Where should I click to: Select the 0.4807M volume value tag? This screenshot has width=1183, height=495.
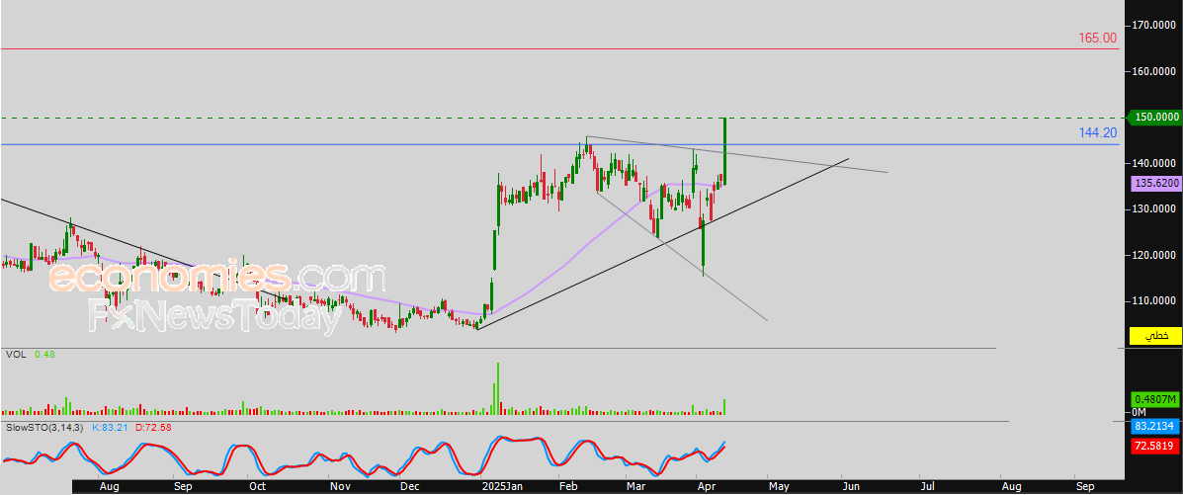click(x=1155, y=399)
